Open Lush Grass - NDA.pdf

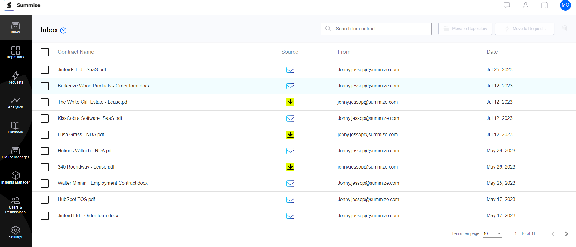tap(81, 134)
